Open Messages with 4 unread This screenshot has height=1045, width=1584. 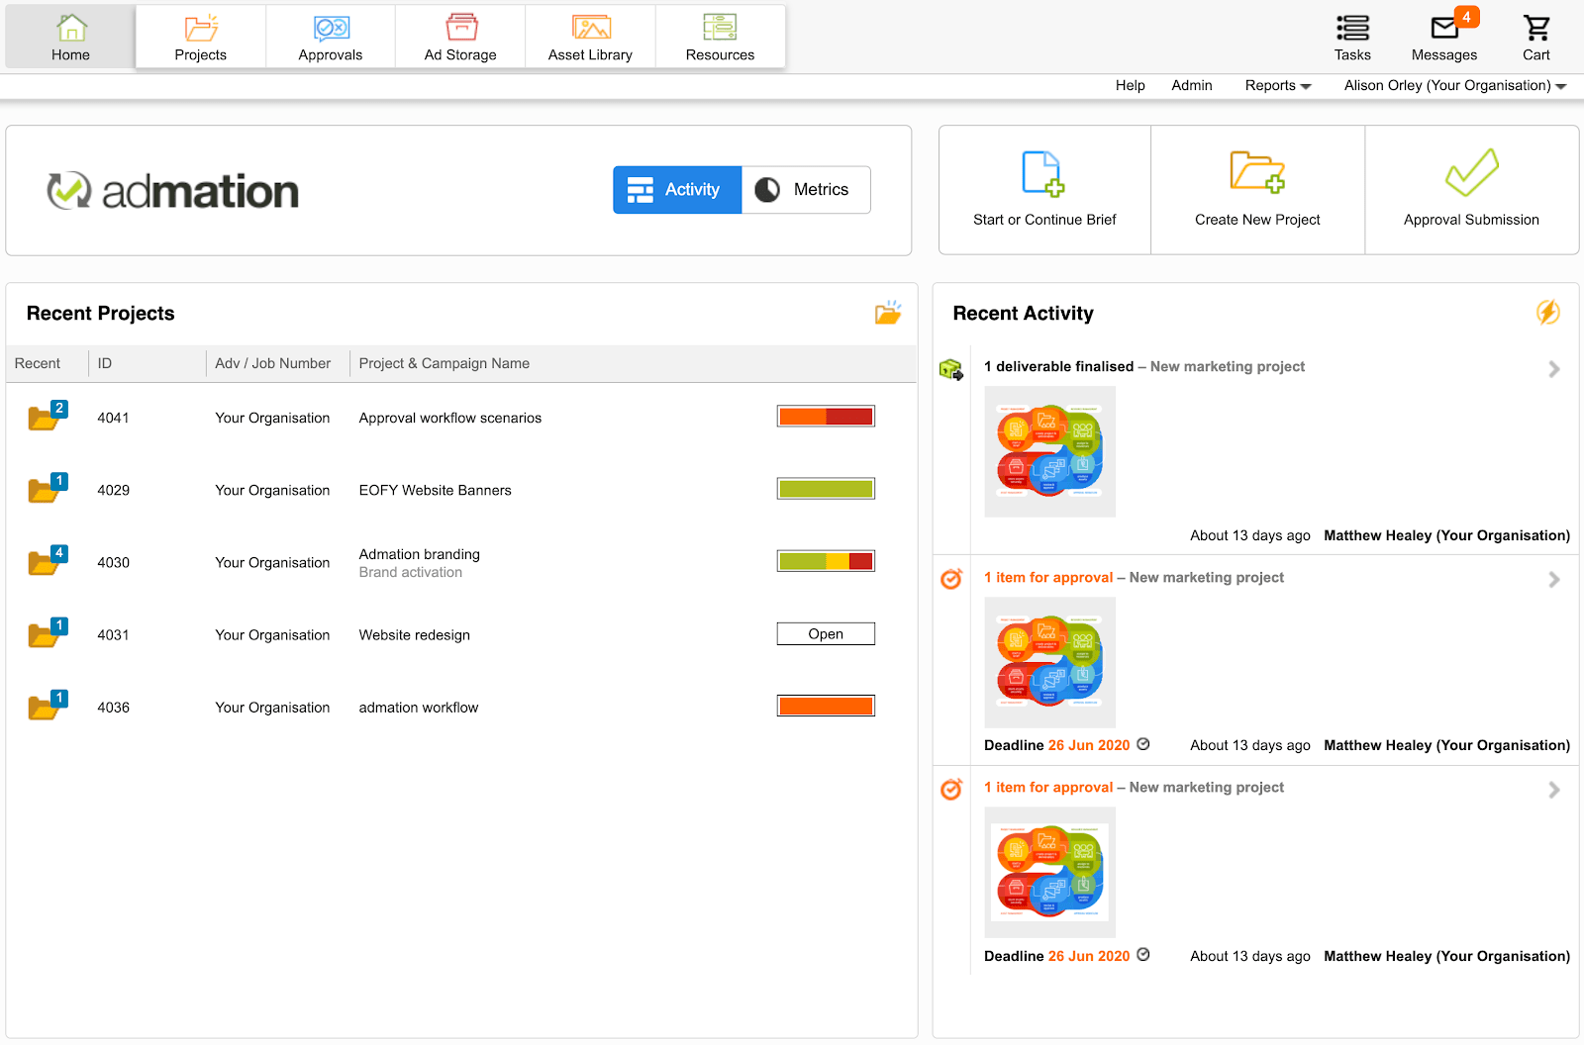1442,37
